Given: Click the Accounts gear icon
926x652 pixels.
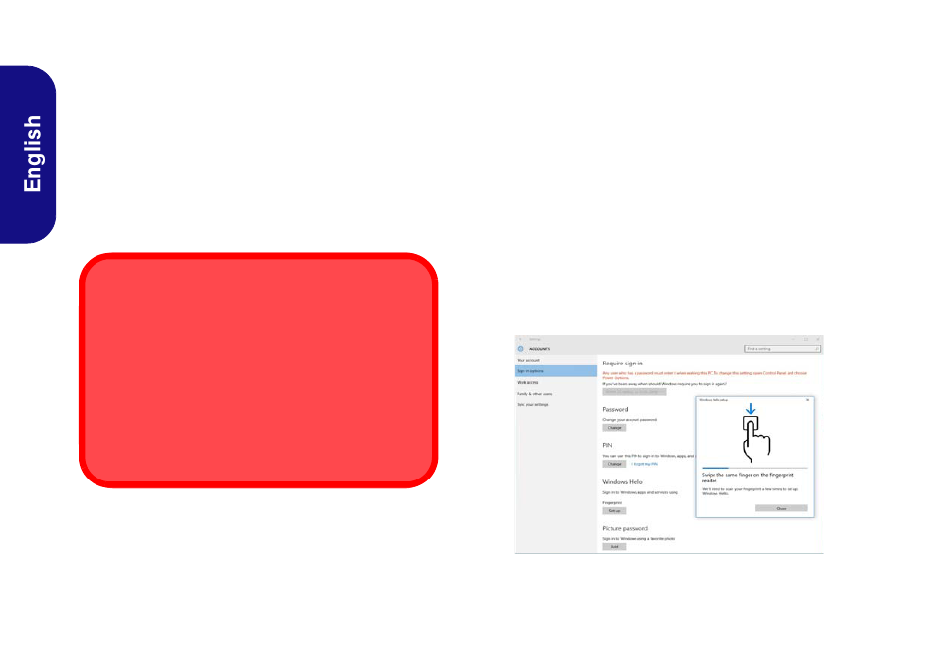Looking at the screenshot, I should [x=521, y=348].
